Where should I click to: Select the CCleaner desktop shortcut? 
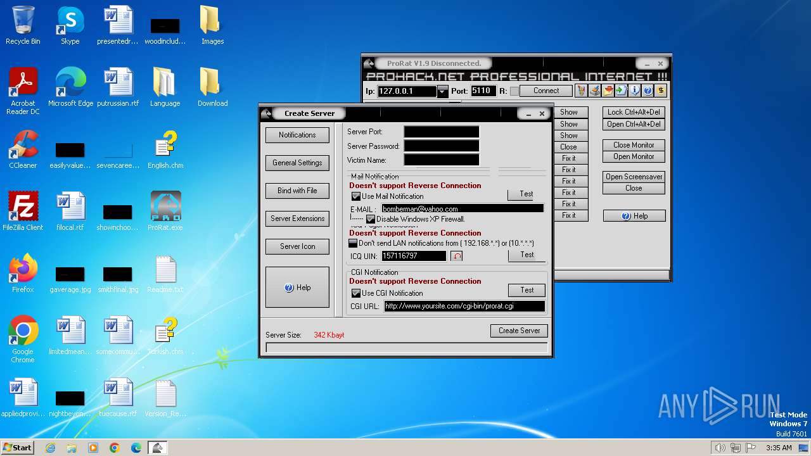pos(23,149)
